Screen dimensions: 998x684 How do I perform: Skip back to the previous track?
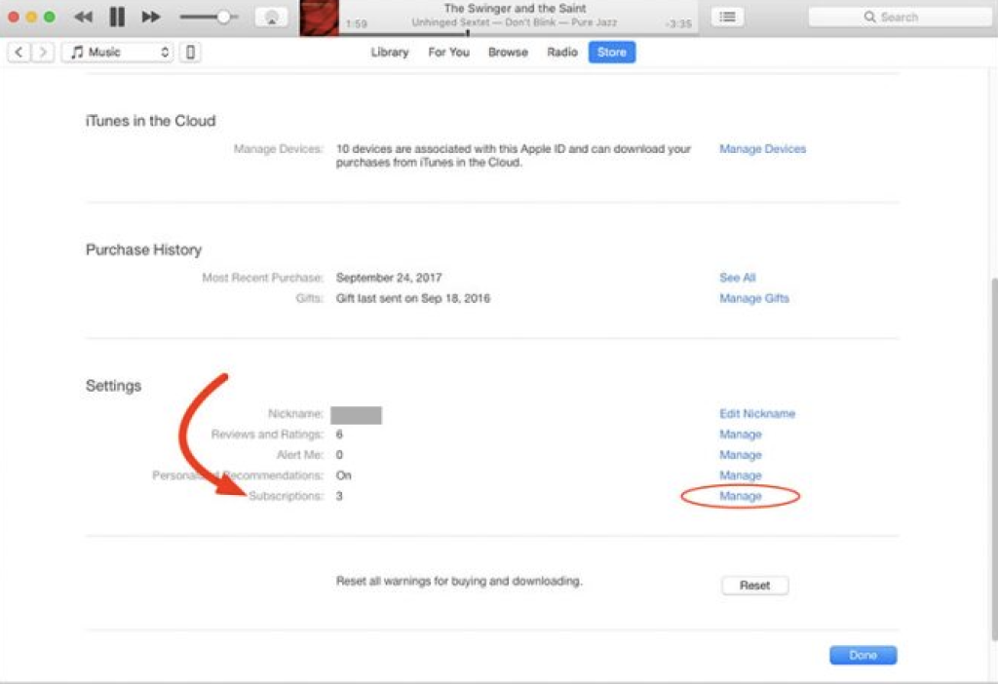(83, 17)
